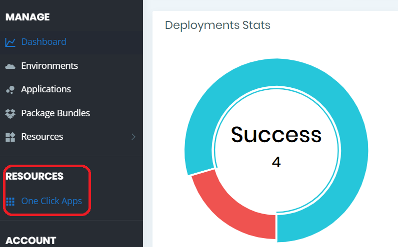Click the Resources shapes icon in sidebar
The width and height of the screenshot is (398, 247).
point(10,137)
